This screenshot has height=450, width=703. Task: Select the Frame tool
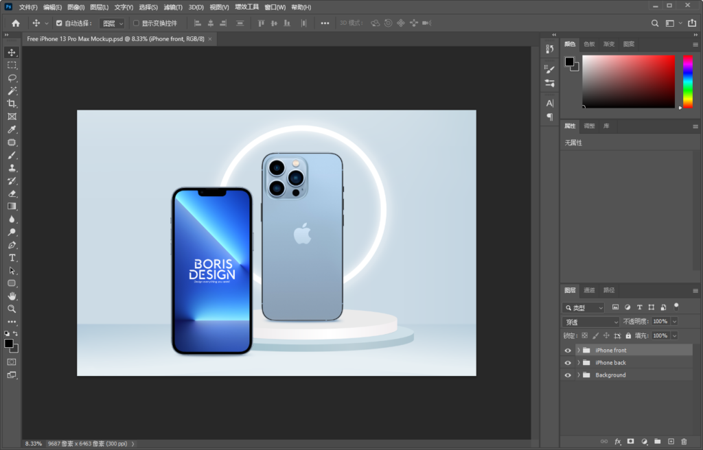tap(12, 117)
